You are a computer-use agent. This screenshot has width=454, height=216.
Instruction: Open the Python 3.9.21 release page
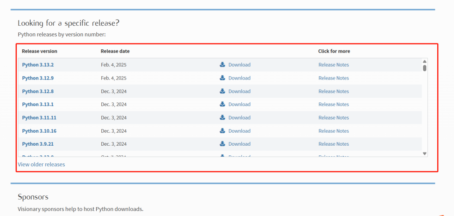(x=38, y=144)
